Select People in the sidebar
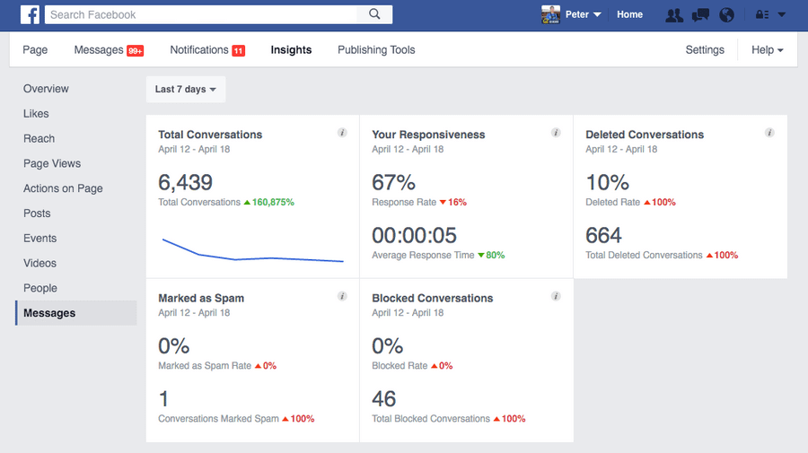808x453 pixels. [x=40, y=288]
